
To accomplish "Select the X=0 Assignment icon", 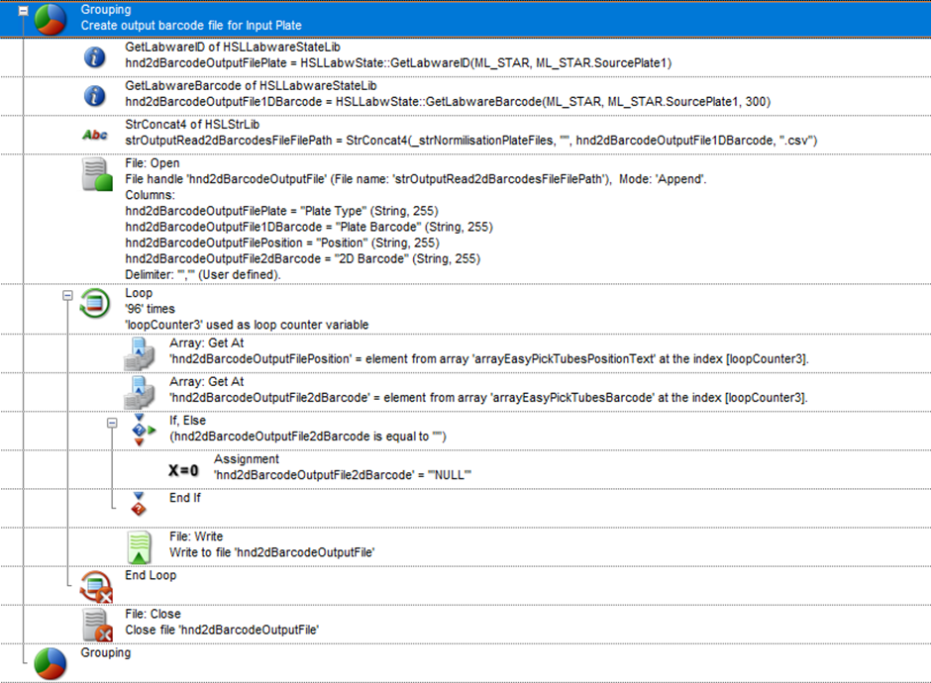I will [183, 469].
